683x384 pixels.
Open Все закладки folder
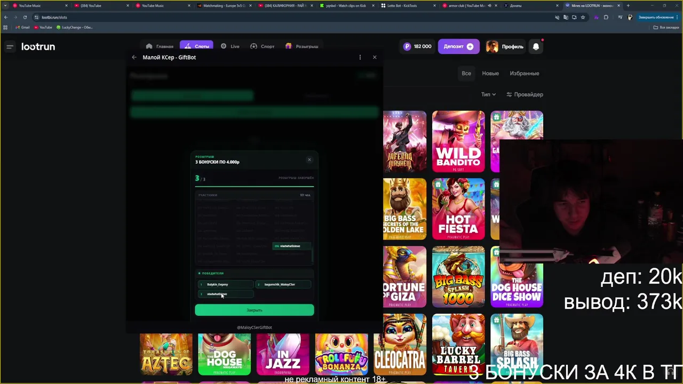coord(667,27)
